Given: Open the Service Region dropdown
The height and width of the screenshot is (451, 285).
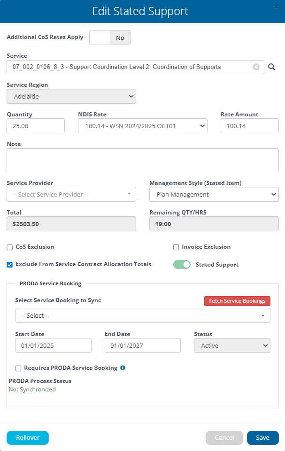Looking at the screenshot, I should click(71, 96).
